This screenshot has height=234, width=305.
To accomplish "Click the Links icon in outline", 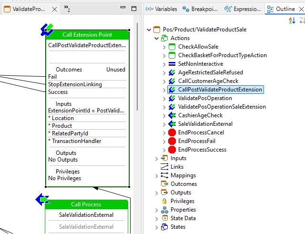I will pyautogui.click(x=164, y=167).
